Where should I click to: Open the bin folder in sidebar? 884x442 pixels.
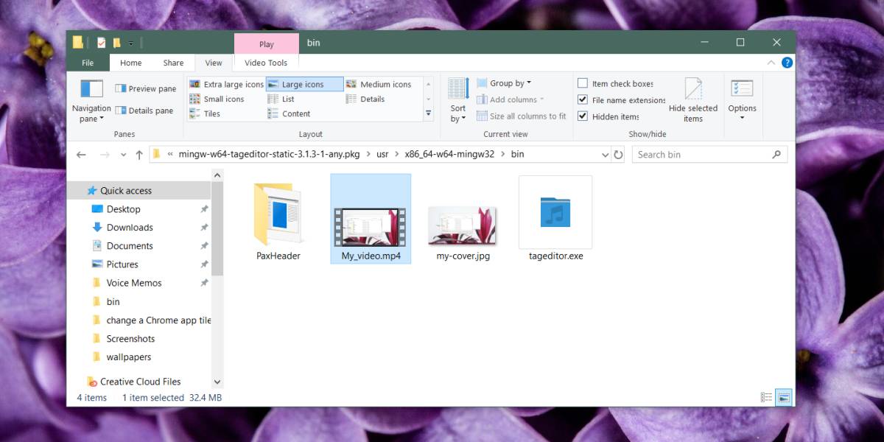pyautogui.click(x=113, y=301)
